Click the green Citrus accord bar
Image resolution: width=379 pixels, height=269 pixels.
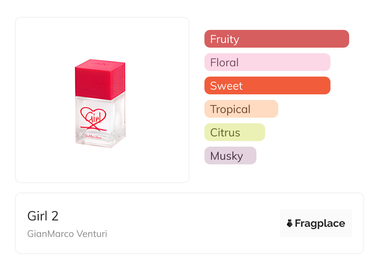click(235, 132)
